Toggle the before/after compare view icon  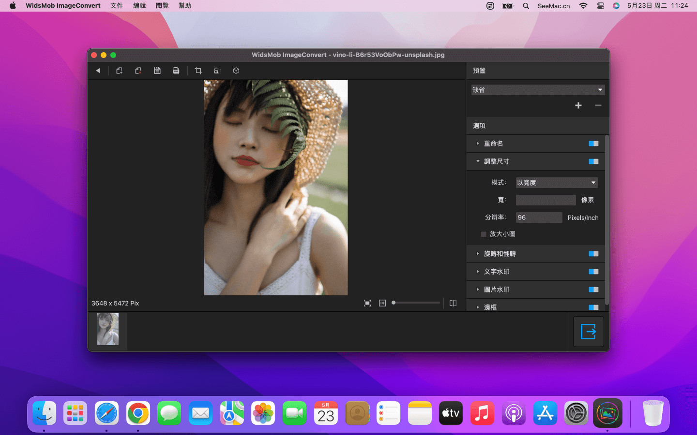pyautogui.click(x=453, y=303)
